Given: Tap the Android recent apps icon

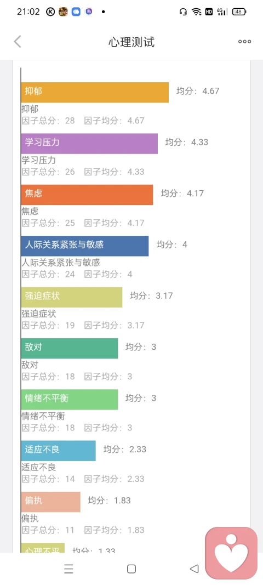Looking at the screenshot, I should point(68,569).
